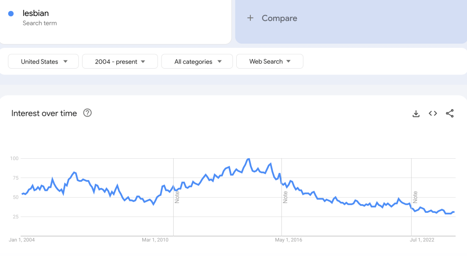Viewport: 467px width, 256px height.
Task: Download the Interest over time data
Action: coord(416,114)
